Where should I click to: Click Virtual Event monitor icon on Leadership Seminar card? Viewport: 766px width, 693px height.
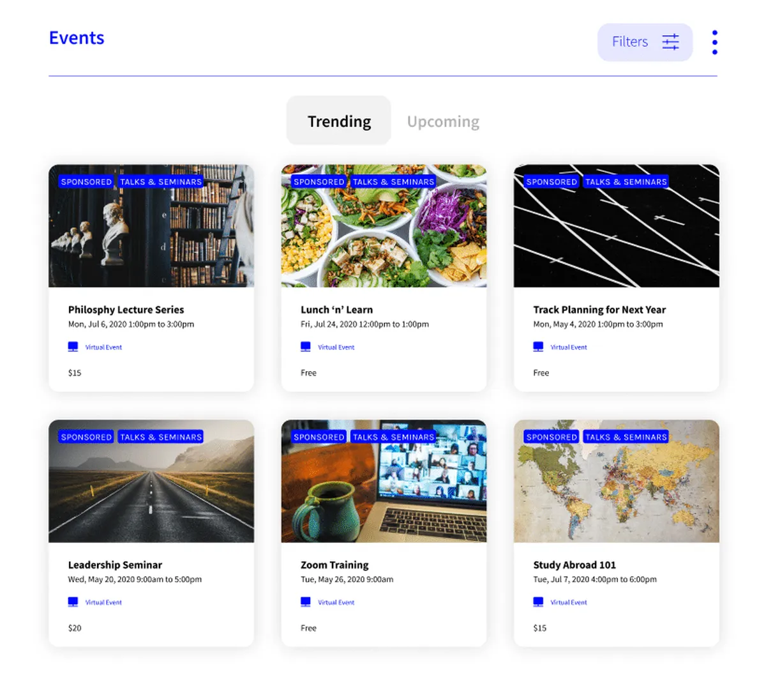(73, 602)
